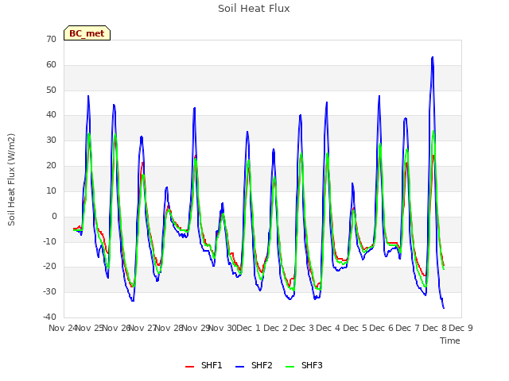This screenshot has height=381, width=509.
Task: Click the Dec 5 x-axis tick label
Action: [355, 328]
